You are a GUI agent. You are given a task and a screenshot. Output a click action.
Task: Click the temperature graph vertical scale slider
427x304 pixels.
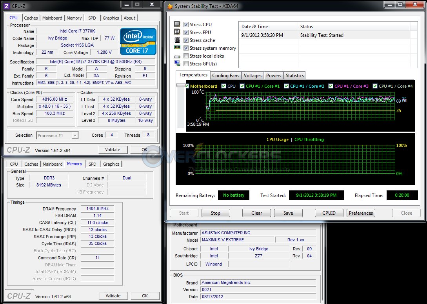[181, 85]
